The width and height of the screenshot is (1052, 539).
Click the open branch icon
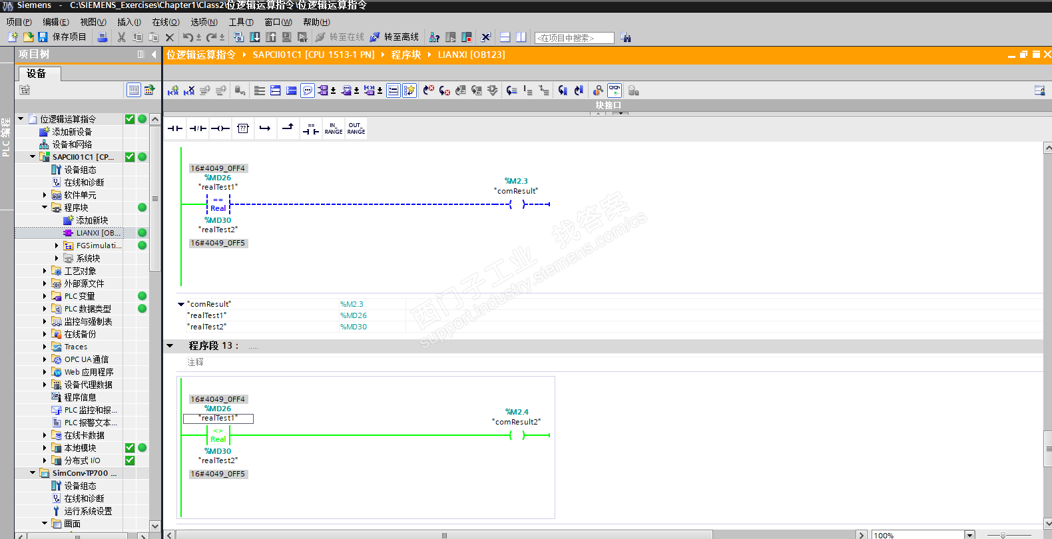pos(265,128)
